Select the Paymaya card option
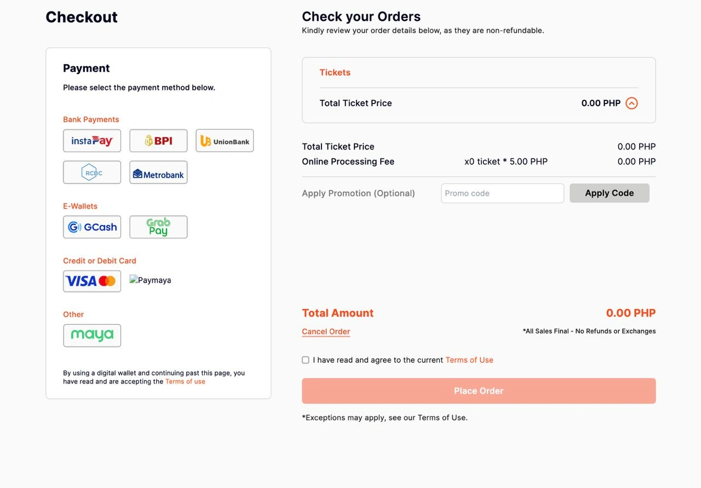Screen dimensions: 701x488 tap(151, 280)
